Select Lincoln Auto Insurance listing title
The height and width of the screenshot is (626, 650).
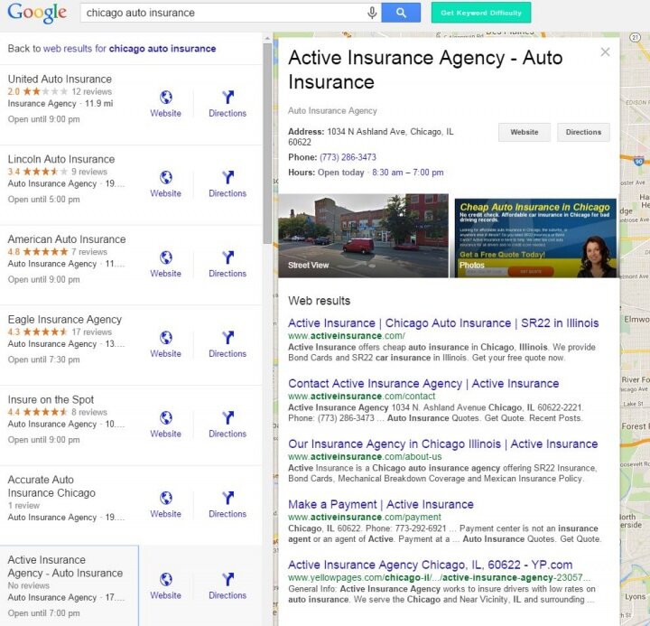click(x=61, y=159)
